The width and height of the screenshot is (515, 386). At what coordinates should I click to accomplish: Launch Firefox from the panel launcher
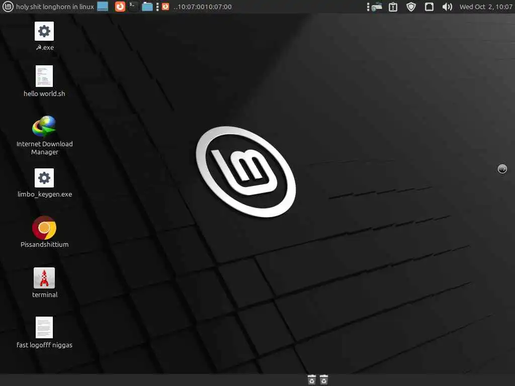coord(120,7)
